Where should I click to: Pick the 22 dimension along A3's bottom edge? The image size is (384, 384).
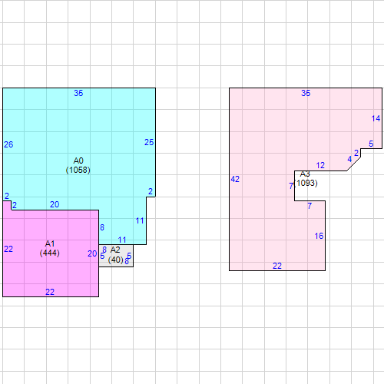[277, 266]
